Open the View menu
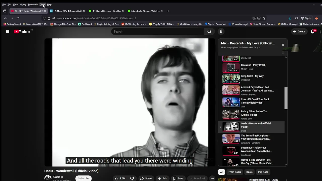The height and width of the screenshot is (181, 322). click(x=15, y=5)
